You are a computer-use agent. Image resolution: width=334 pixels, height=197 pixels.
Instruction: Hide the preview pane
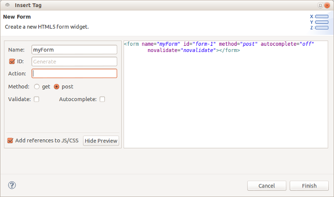pos(101,141)
